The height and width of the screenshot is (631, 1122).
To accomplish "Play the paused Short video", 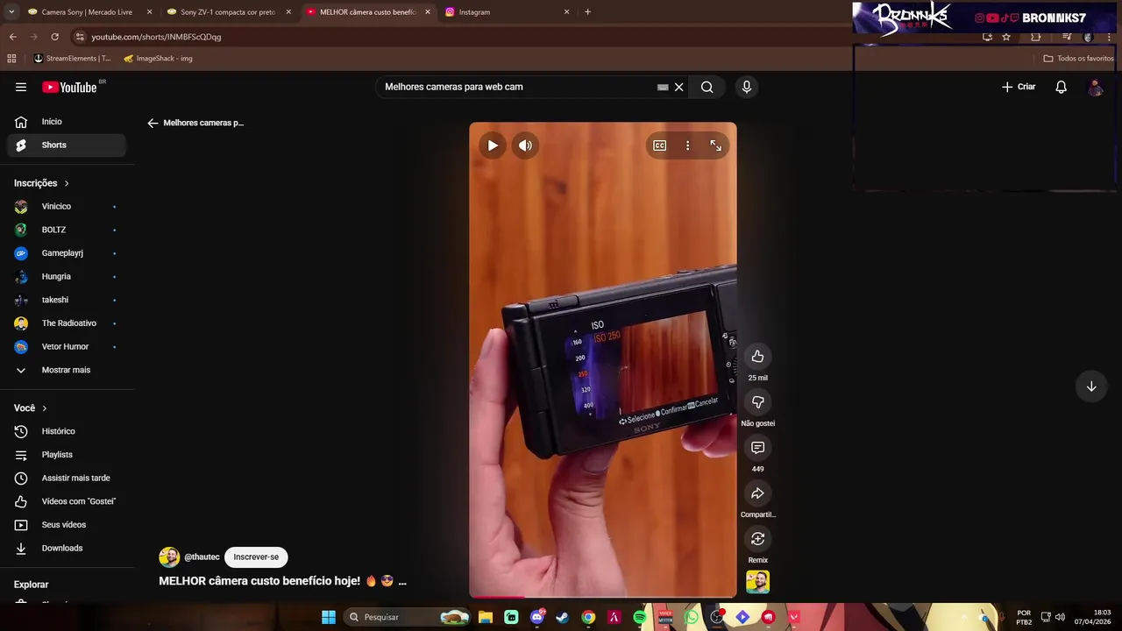I will click(493, 145).
